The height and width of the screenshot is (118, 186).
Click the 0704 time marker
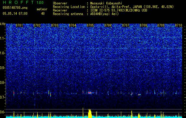tap(72, 25)
